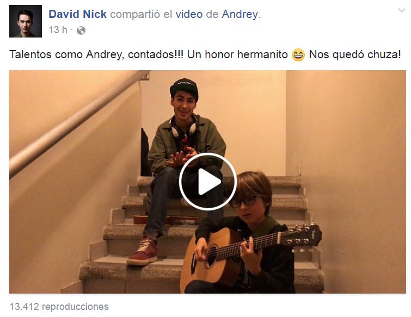The image size is (411, 317).
Task: Click the 'Nos quedó chuza!' phrase
Action: tap(355, 55)
